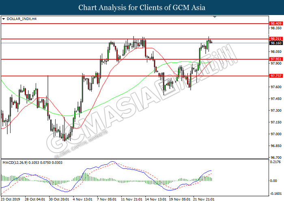Viewport: 284px width, 203px height.
Task: Click the 97.600 price axis value
Action: click(x=276, y=87)
